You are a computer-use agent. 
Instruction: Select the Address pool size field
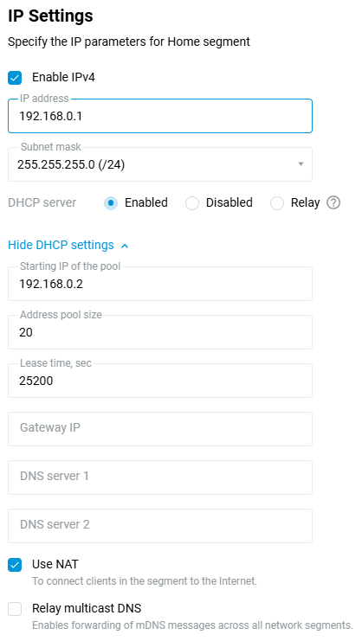point(160,332)
